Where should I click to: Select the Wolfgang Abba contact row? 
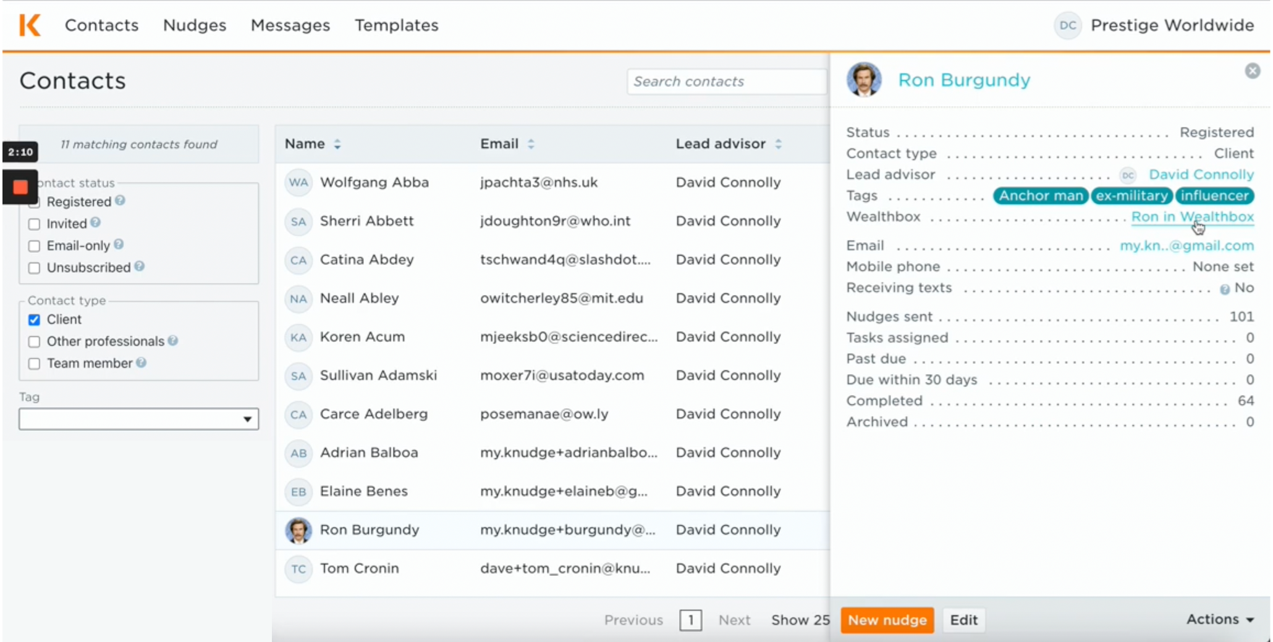(x=552, y=183)
